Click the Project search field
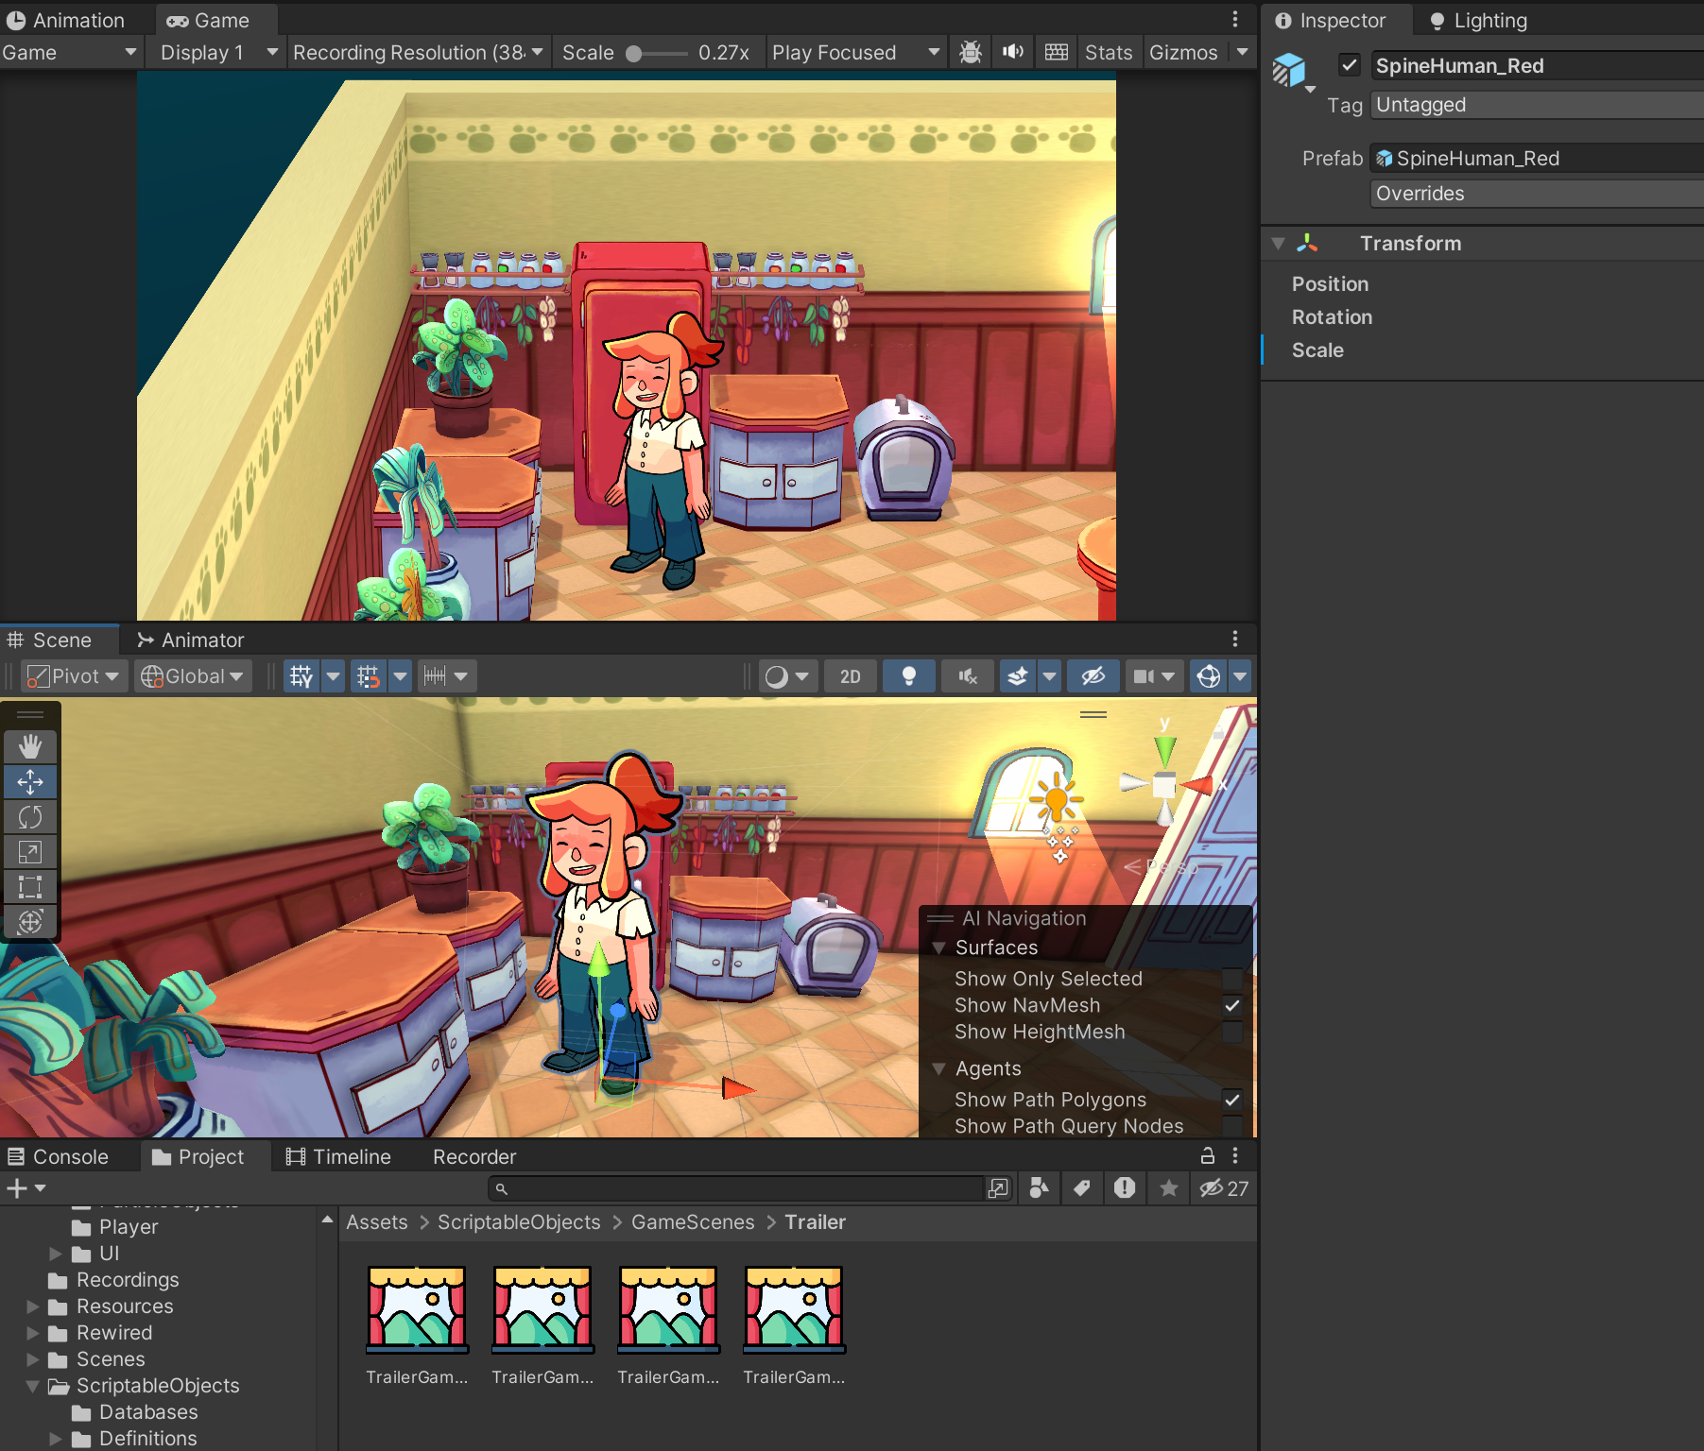Viewport: 1704px width, 1451px height. tap(737, 1188)
